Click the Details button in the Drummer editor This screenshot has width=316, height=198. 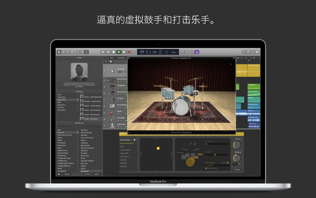coord(237,170)
